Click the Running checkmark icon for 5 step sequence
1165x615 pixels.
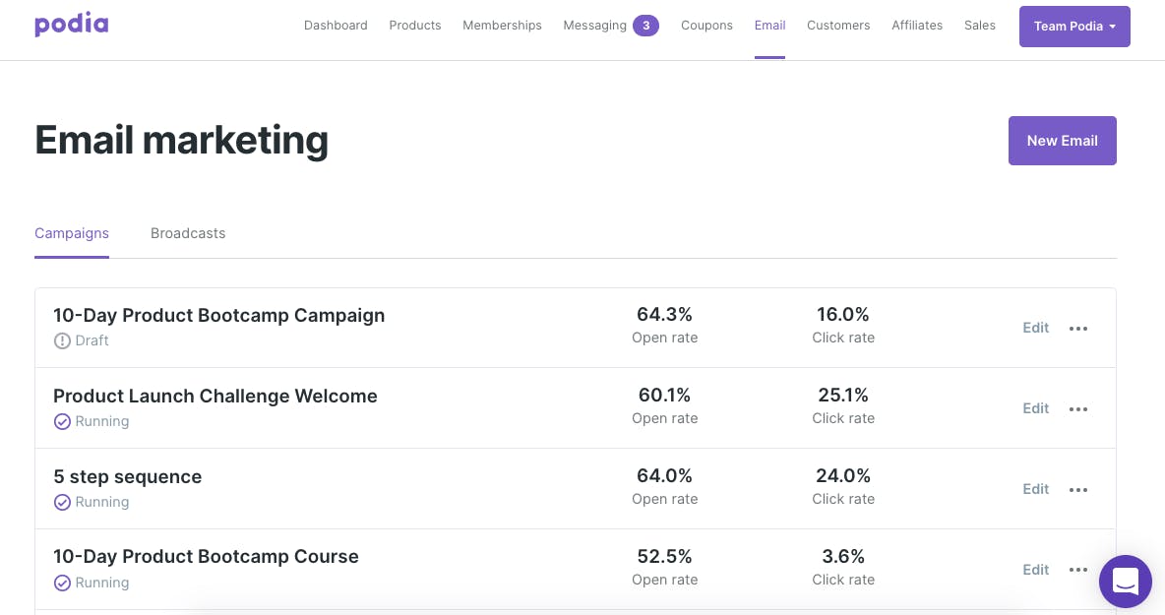(62, 503)
